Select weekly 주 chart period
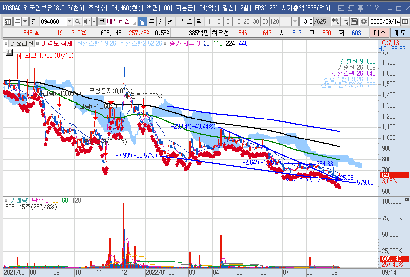This screenshot has height=277, width=410. click(152, 21)
